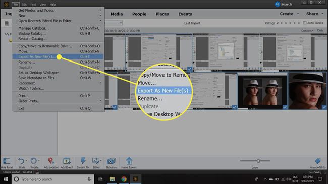Click the Rotate icon
This screenshot has height=184, width=328.
click(33, 161)
